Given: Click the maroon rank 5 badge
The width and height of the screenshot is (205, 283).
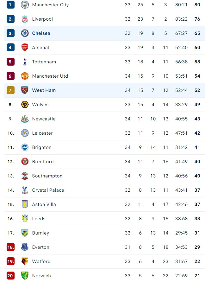Looking at the screenshot, I should point(11,62).
